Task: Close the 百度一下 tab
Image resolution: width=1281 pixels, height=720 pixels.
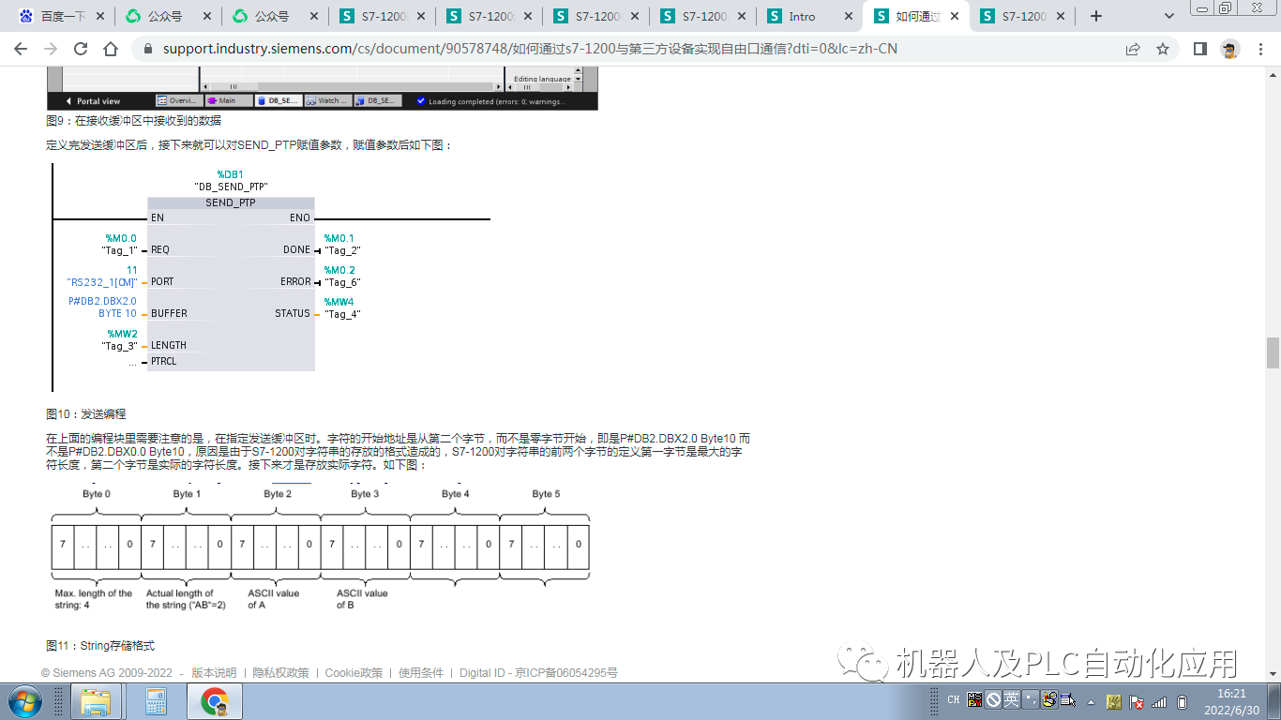Action: click(x=98, y=16)
